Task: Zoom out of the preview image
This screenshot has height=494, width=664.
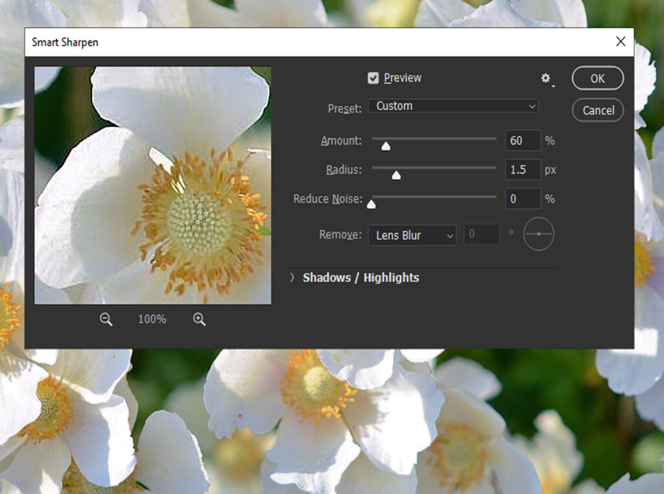Action: coord(106,318)
